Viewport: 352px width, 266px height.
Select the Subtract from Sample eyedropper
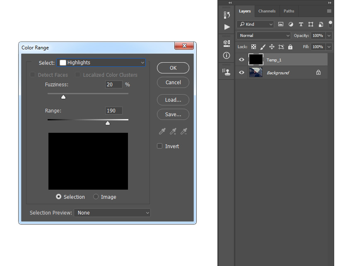point(184,131)
